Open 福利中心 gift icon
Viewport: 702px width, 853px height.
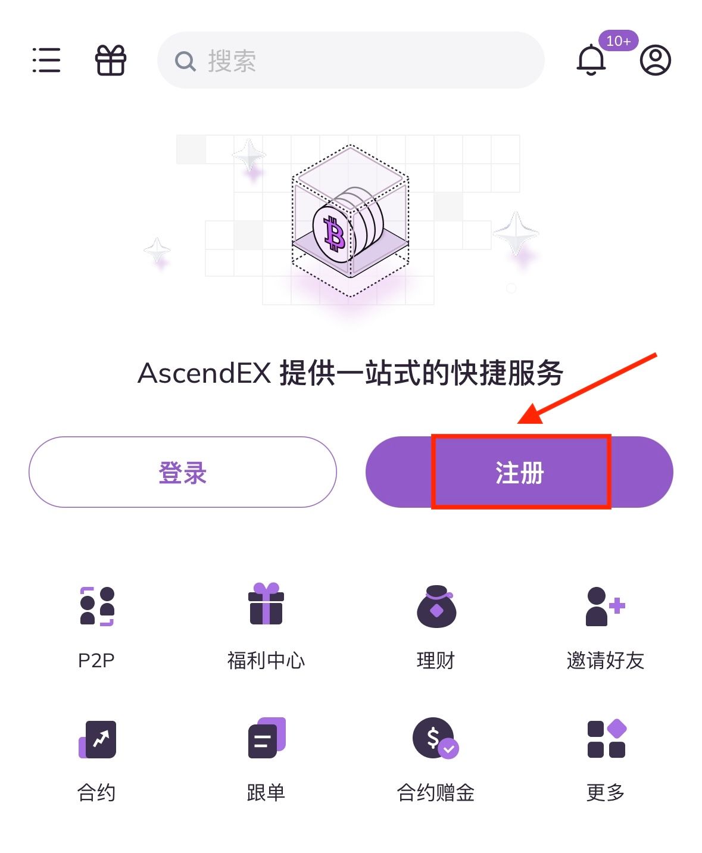[266, 604]
